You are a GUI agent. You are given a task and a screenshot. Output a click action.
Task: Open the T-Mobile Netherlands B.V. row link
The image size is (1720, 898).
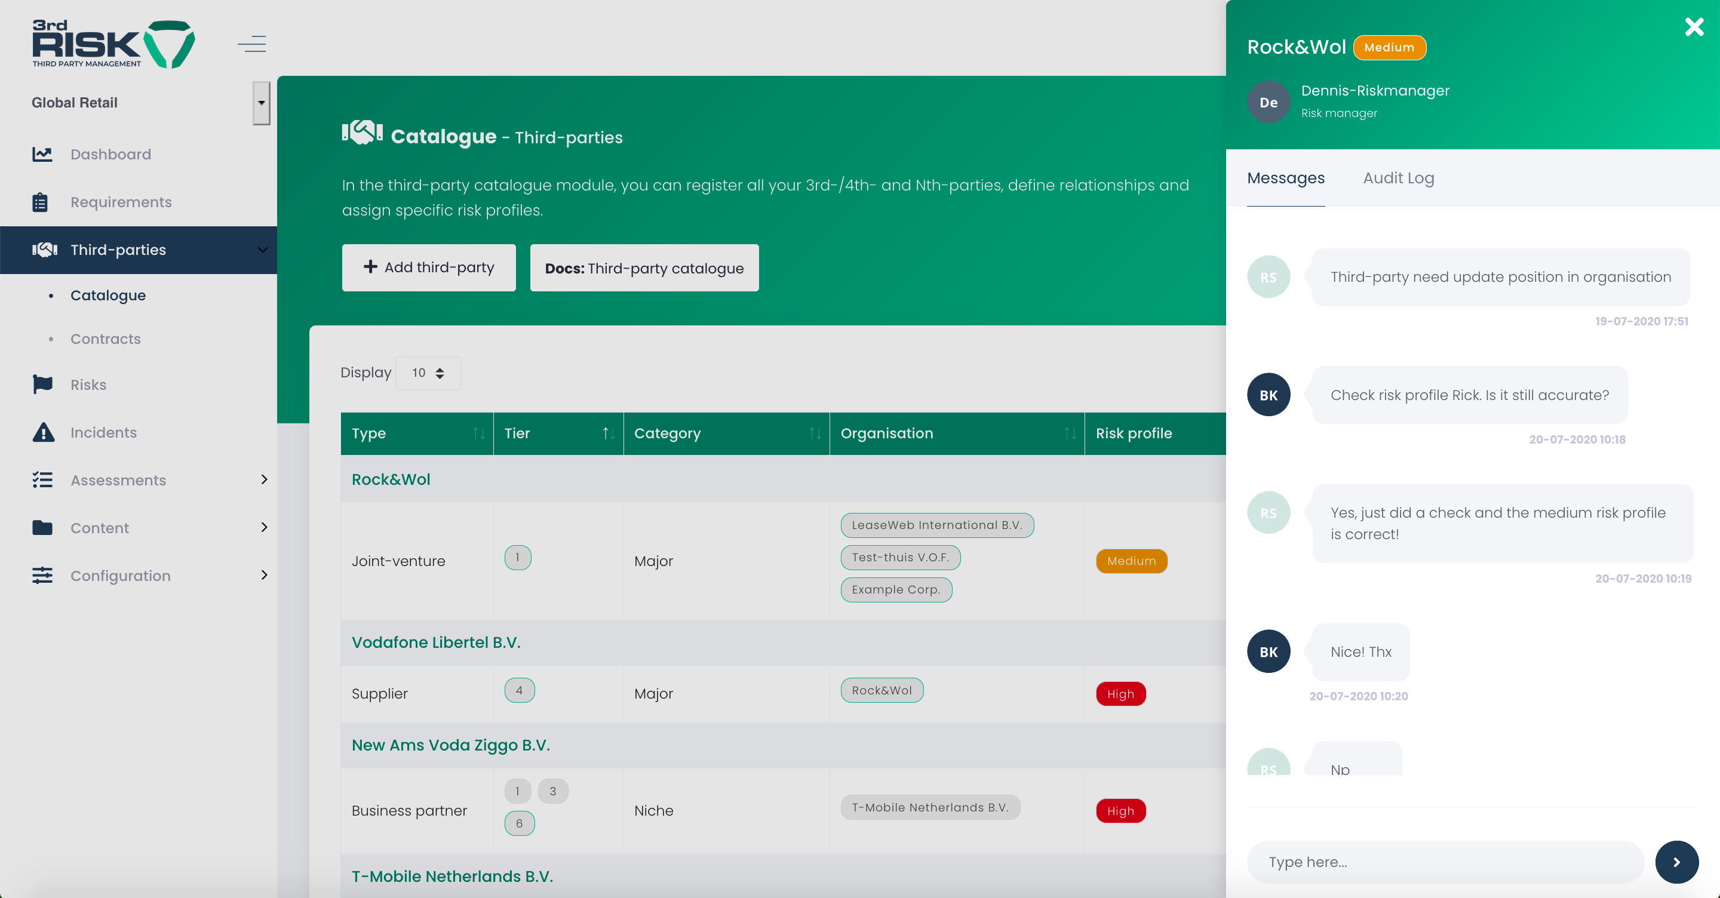tap(452, 876)
